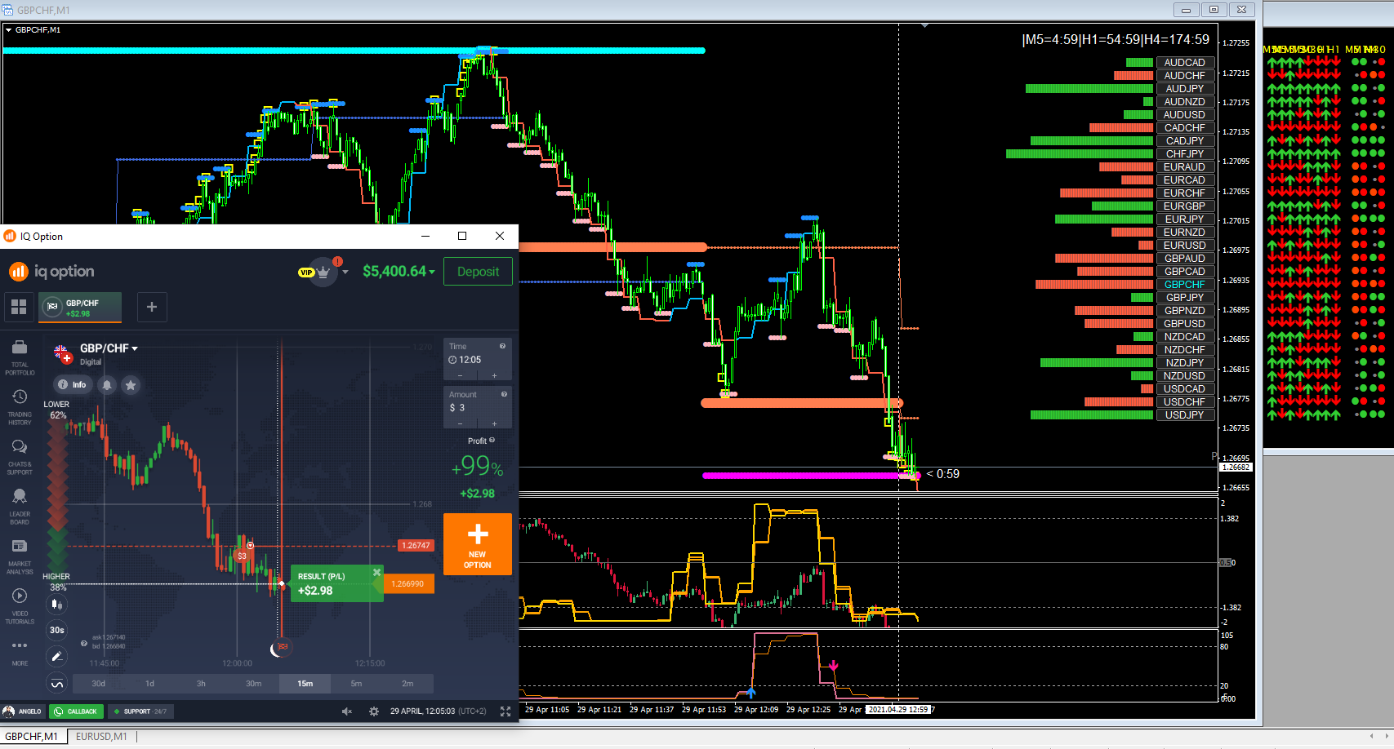
Task: Open GBP/CHF Info button
Action: click(72, 384)
